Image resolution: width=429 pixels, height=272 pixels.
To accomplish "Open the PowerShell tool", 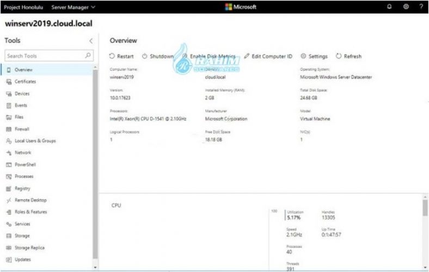I will [x=25, y=165].
